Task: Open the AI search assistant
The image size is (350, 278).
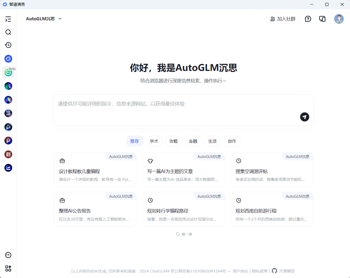Action: click(x=8, y=86)
